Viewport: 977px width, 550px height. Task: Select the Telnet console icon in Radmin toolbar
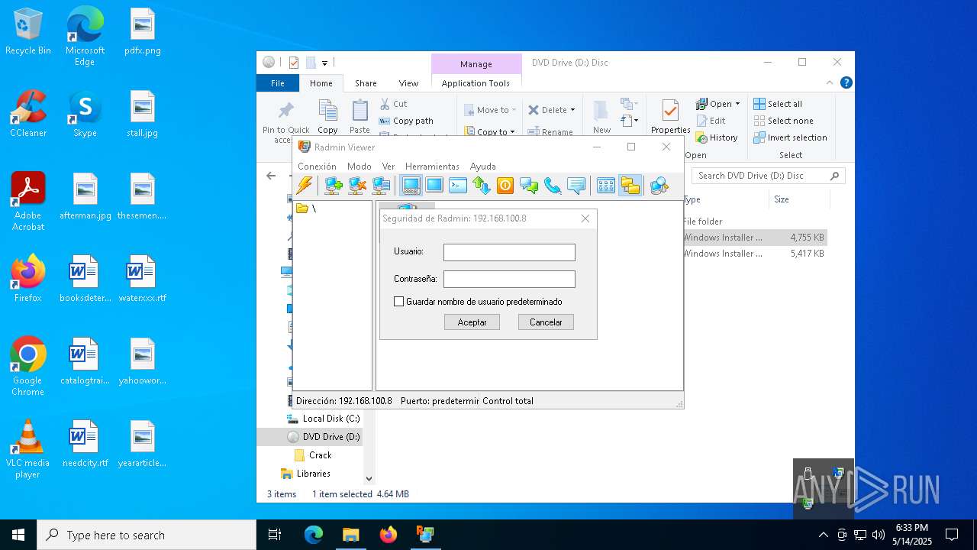[x=458, y=186]
